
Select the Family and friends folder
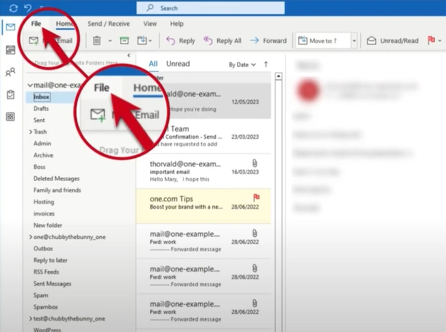click(x=57, y=190)
